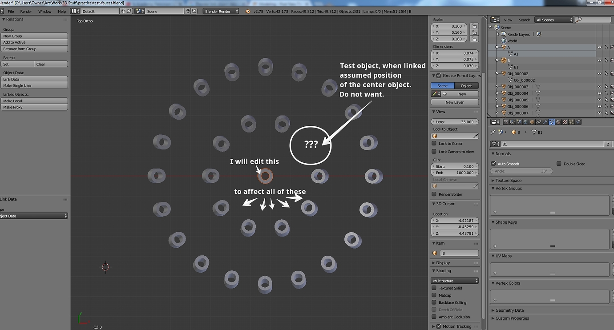This screenshot has width=614, height=330.
Task: Collapse the Relations panel
Action: point(13,19)
